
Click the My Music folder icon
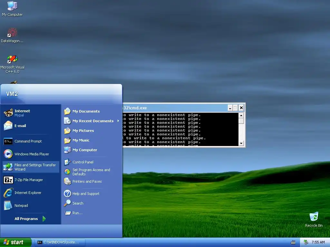tap(67, 140)
